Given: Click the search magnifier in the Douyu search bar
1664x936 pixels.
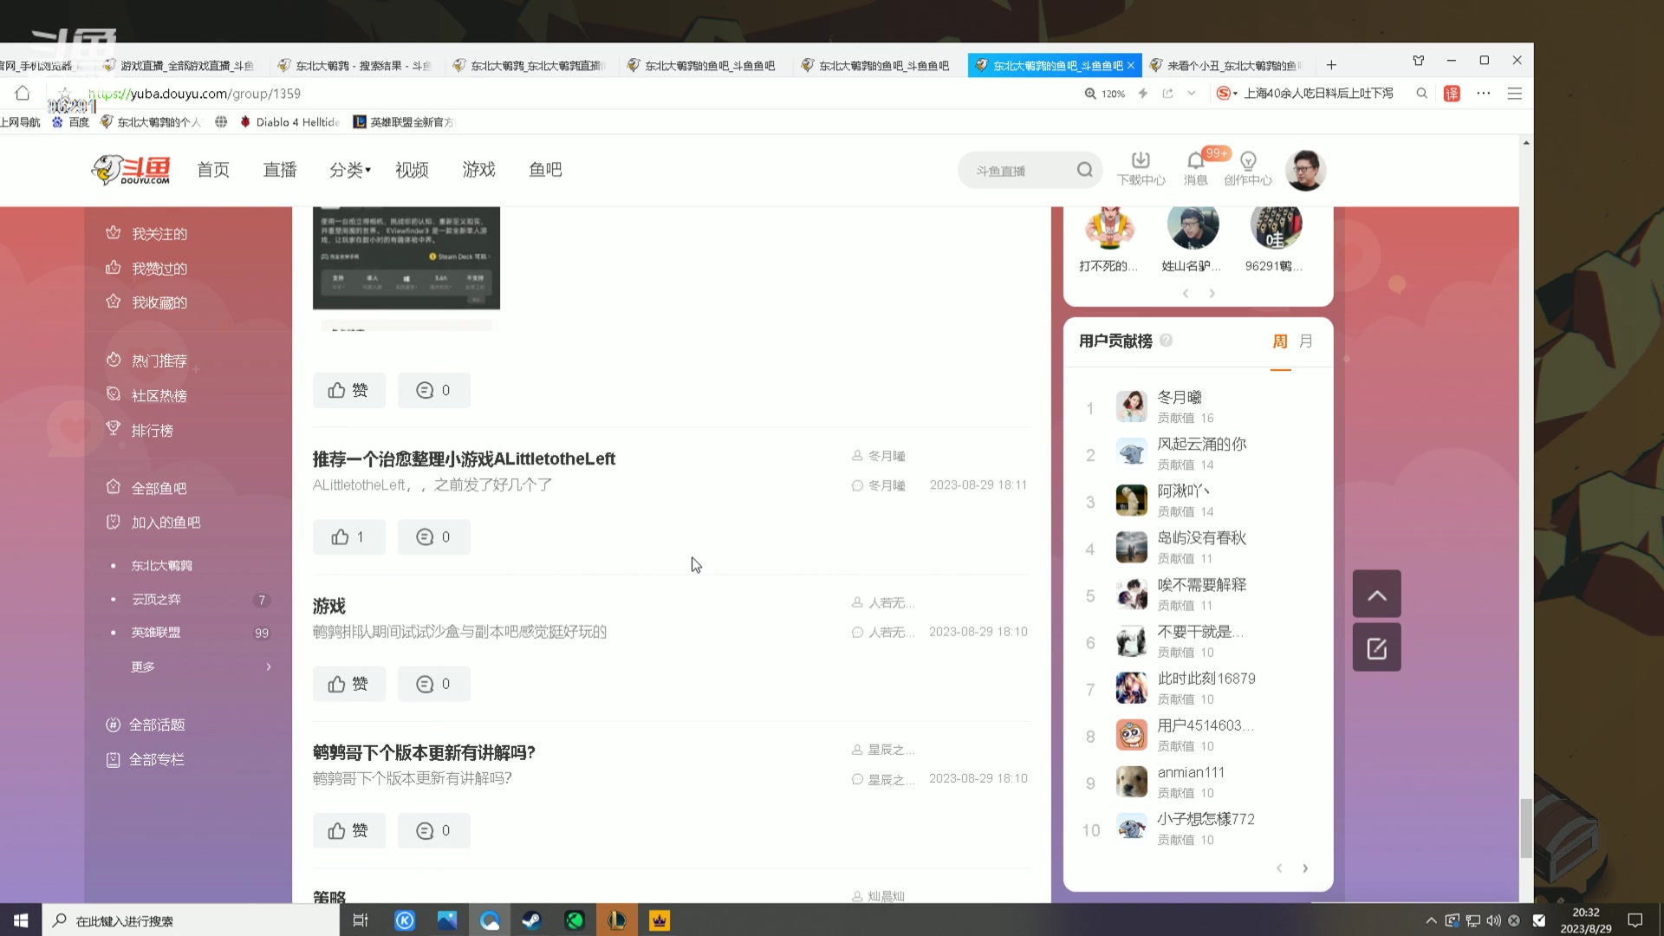Looking at the screenshot, I should click(1084, 169).
